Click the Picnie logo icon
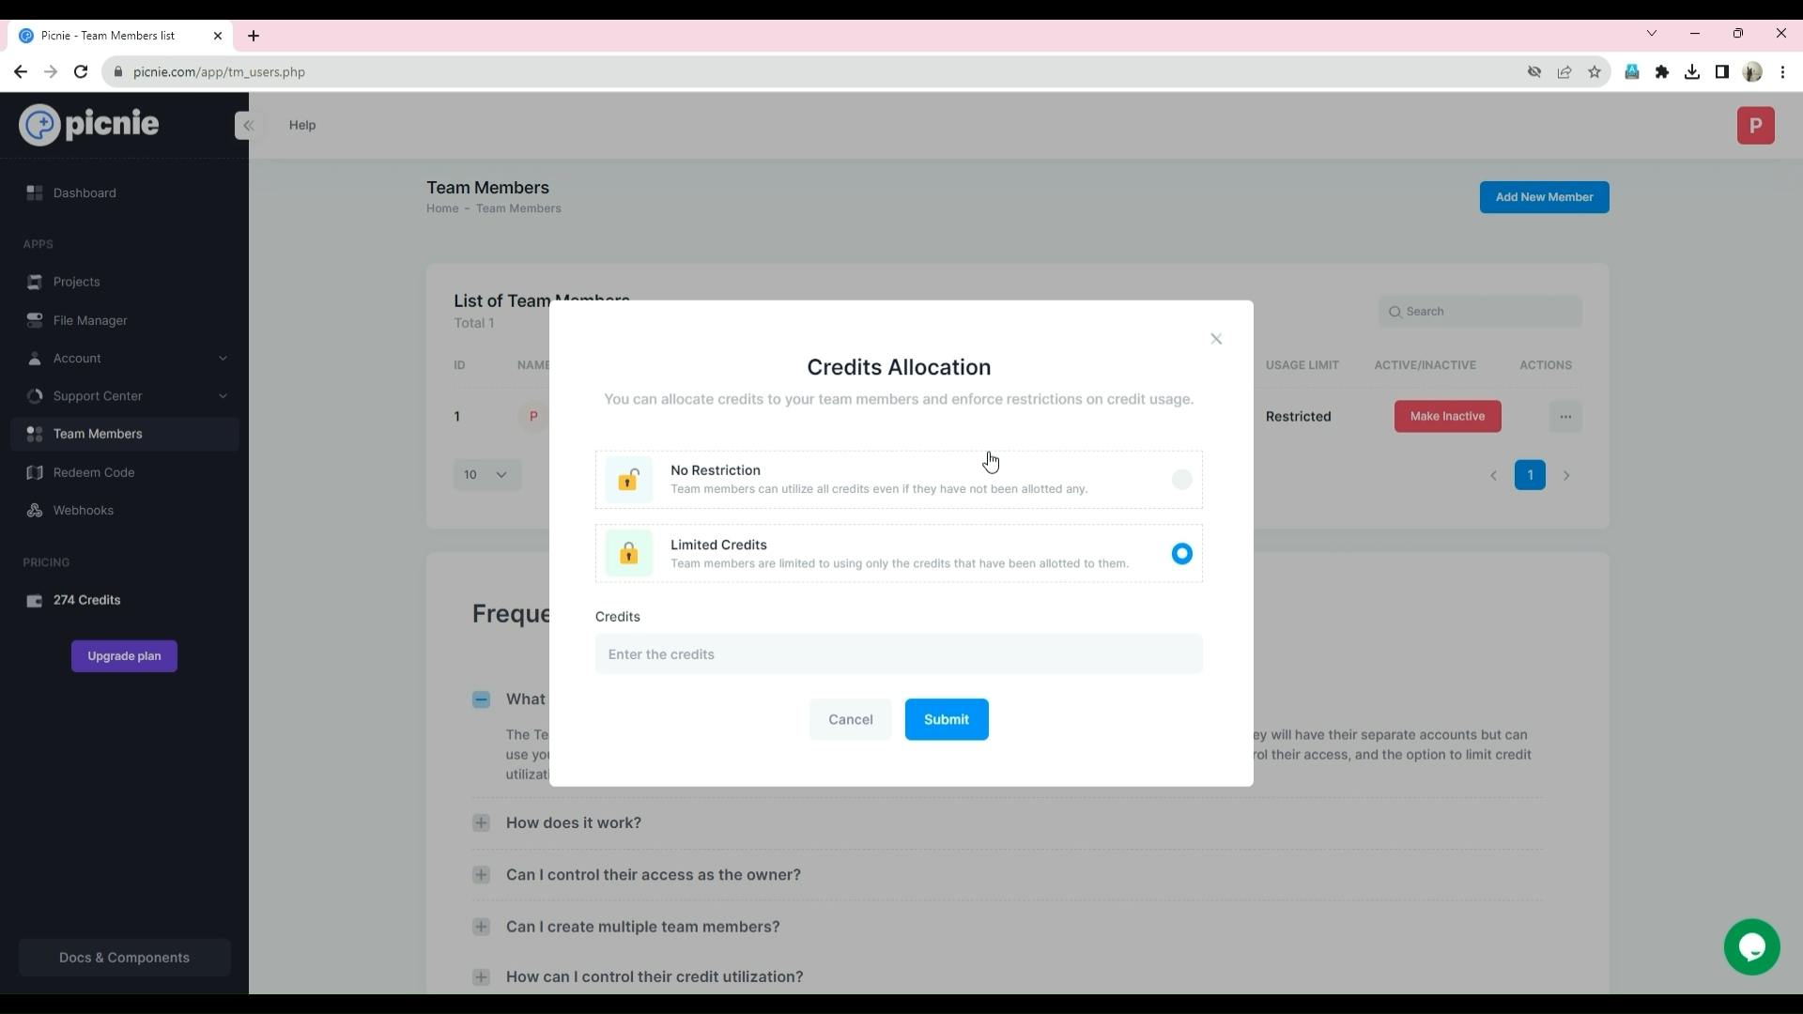Viewport: 1803px width, 1014px height. 38,123
